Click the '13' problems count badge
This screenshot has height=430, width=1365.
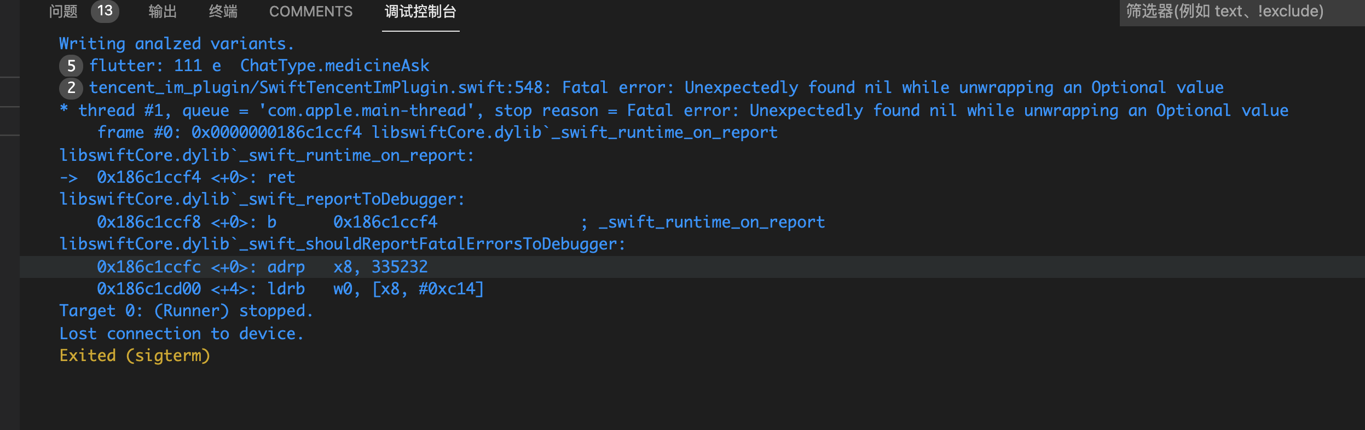pos(105,10)
